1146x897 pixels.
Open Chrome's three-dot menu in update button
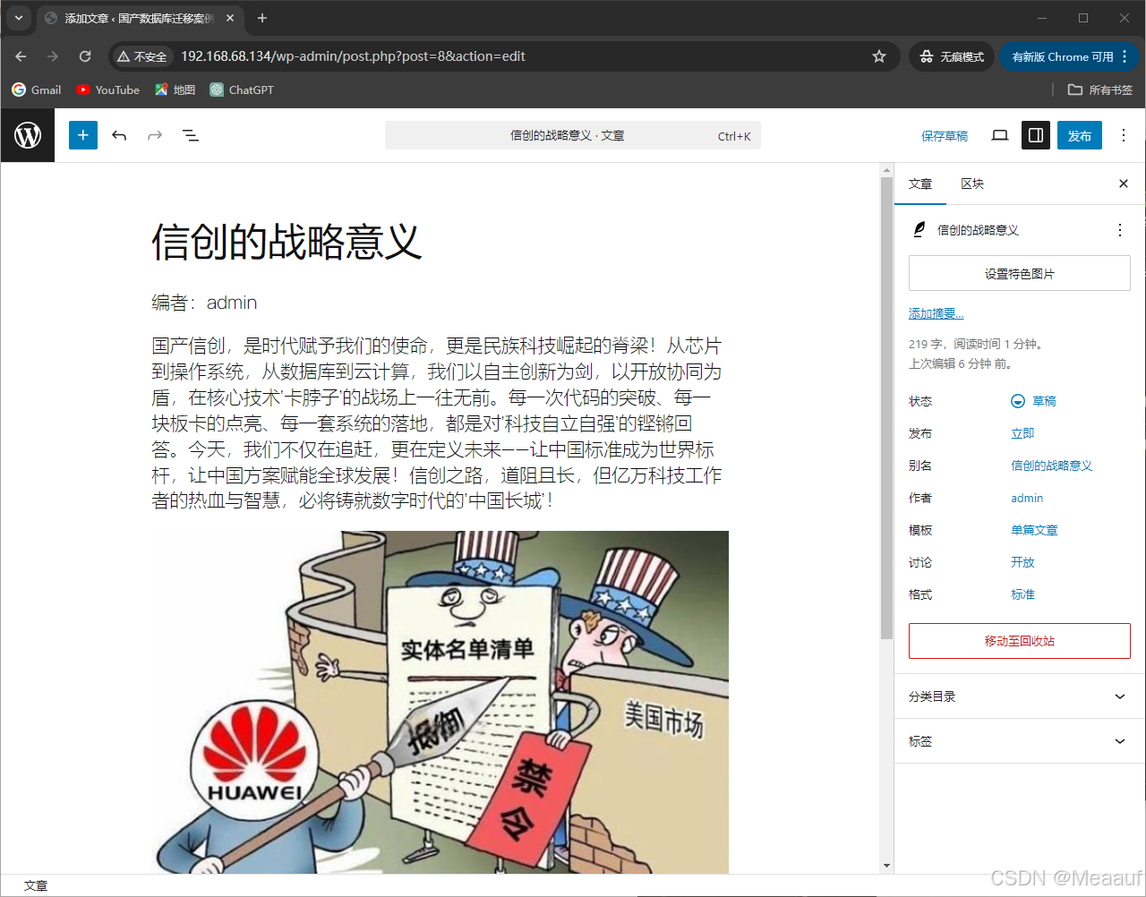[x=1125, y=56]
